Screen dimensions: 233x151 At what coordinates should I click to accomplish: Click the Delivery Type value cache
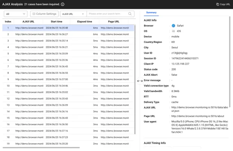[x=175, y=102]
